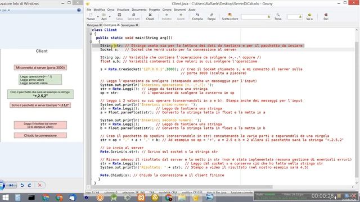
Task: Open the Windows Start button
Action: tap(6, 198)
